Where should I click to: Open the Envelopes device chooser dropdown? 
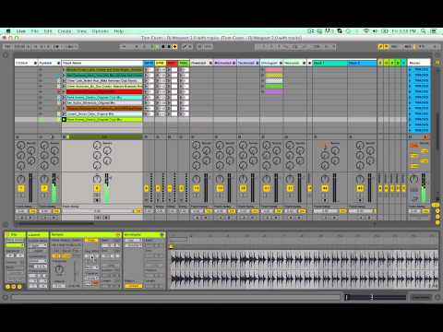click(x=134, y=240)
